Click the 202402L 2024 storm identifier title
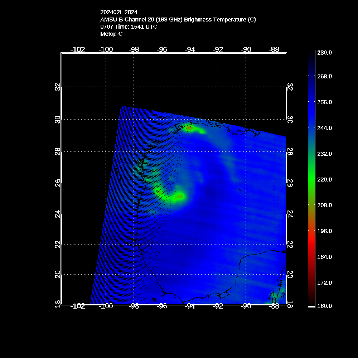The width and height of the screenshot is (358, 358). point(118,13)
